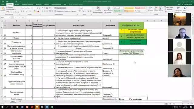Decrease the indent
Screen dimensions: 194x109
coord(50,11)
